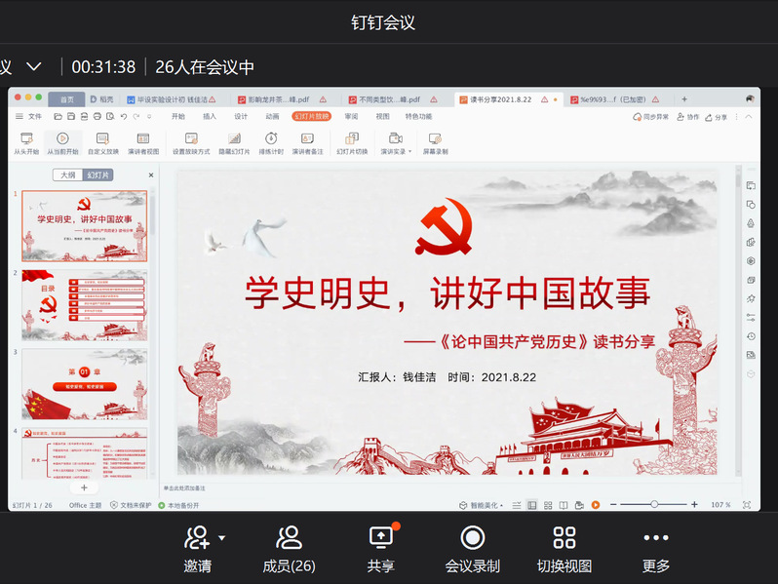Image resolution: width=778 pixels, height=584 pixels.
Task: Click the zoom out minus button
Action: click(x=613, y=505)
